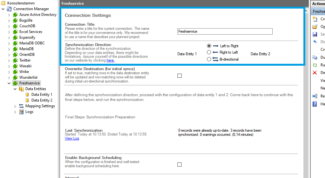Screen dimensions: 325x178
Task: Select Left to Right synchronization direction
Action: [209, 46]
